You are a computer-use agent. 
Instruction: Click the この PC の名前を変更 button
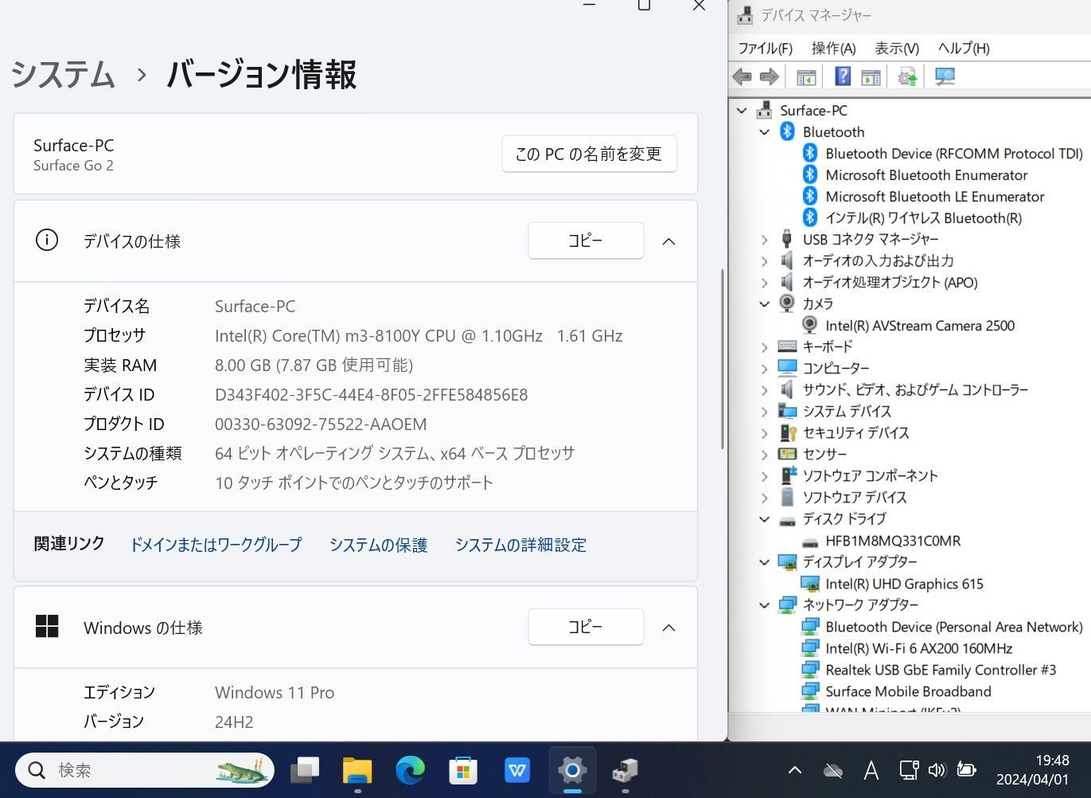click(589, 154)
